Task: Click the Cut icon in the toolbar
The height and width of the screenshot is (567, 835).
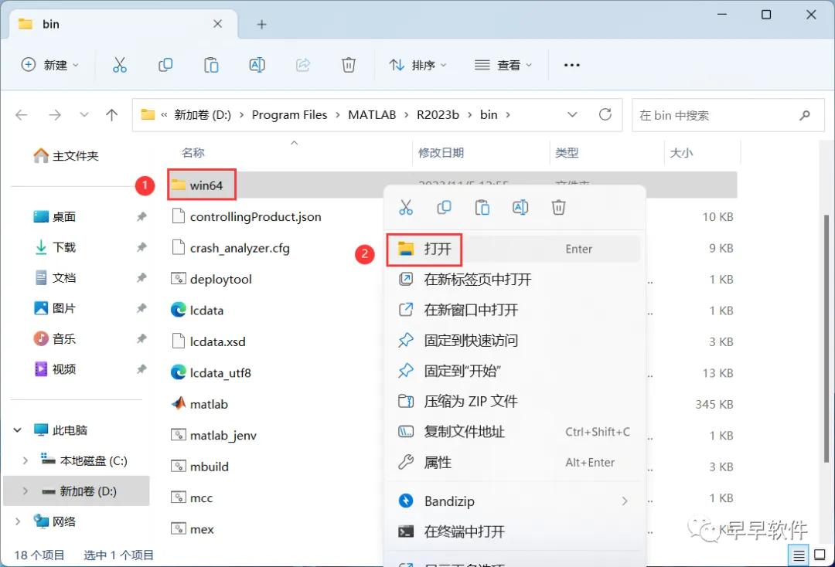Action: 120,65
